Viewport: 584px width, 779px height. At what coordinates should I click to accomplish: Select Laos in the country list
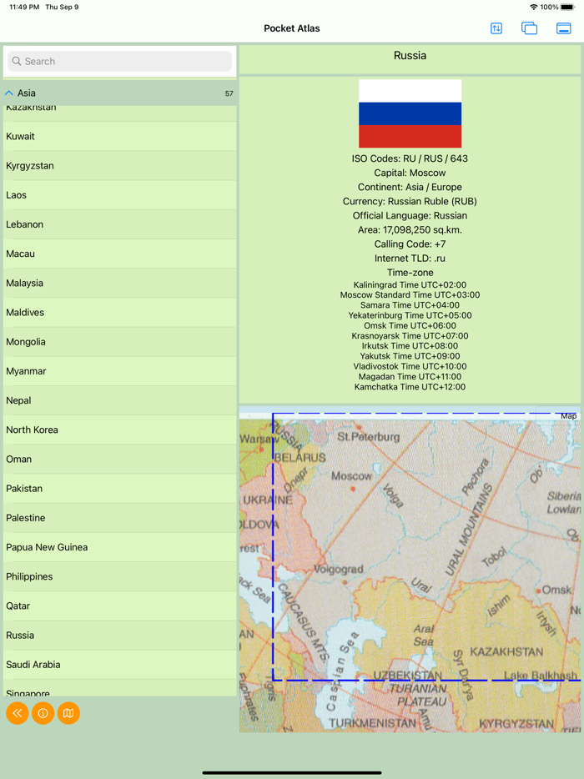tap(120, 195)
